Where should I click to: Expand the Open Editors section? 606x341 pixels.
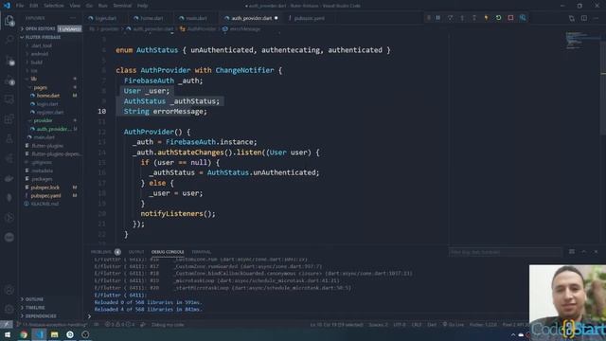click(x=50, y=29)
